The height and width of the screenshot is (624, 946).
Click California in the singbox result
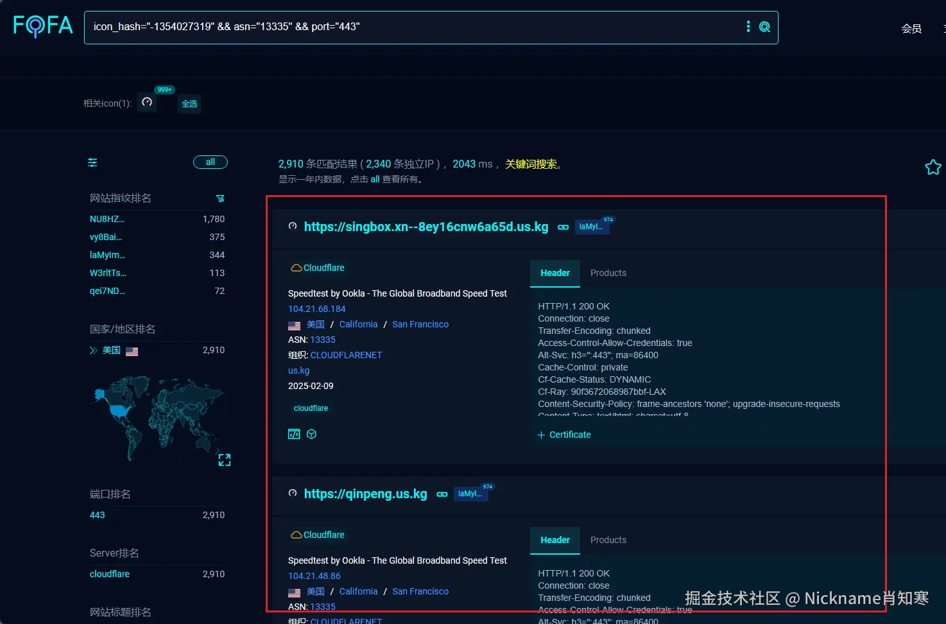[358, 324]
